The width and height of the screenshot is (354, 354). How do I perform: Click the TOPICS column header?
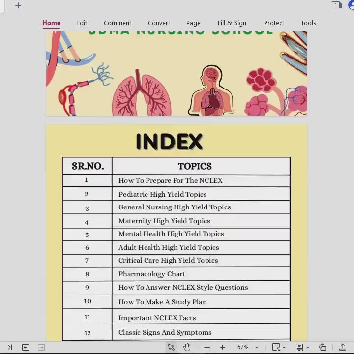point(195,166)
